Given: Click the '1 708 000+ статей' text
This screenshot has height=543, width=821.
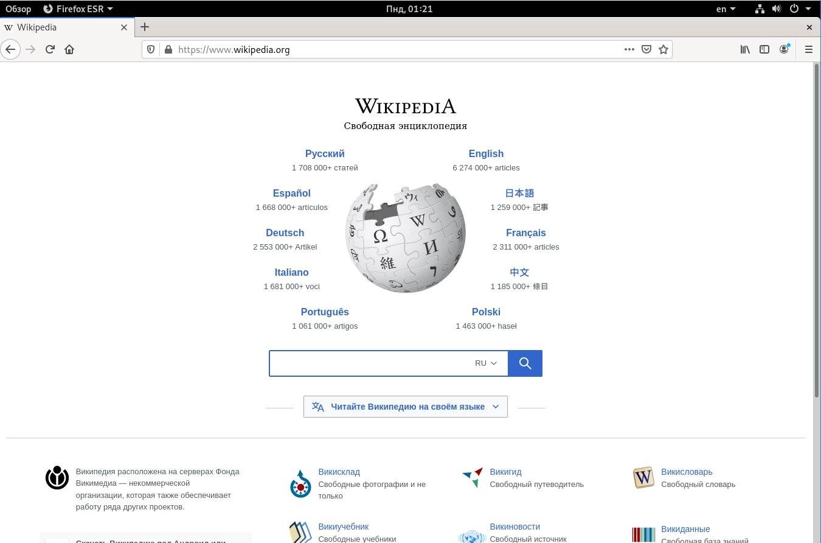Looking at the screenshot, I should (x=325, y=168).
